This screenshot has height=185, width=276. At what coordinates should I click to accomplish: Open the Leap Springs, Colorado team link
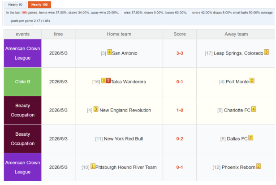tap(238, 53)
